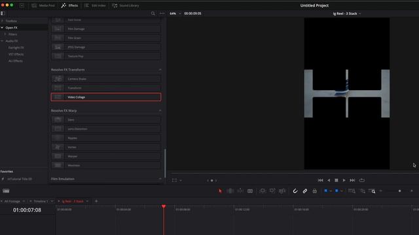
Task: Select the Ripples warp effect
Action: coord(106,138)
